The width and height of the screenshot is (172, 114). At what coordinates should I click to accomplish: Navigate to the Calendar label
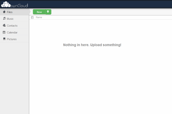pos(12,32)
